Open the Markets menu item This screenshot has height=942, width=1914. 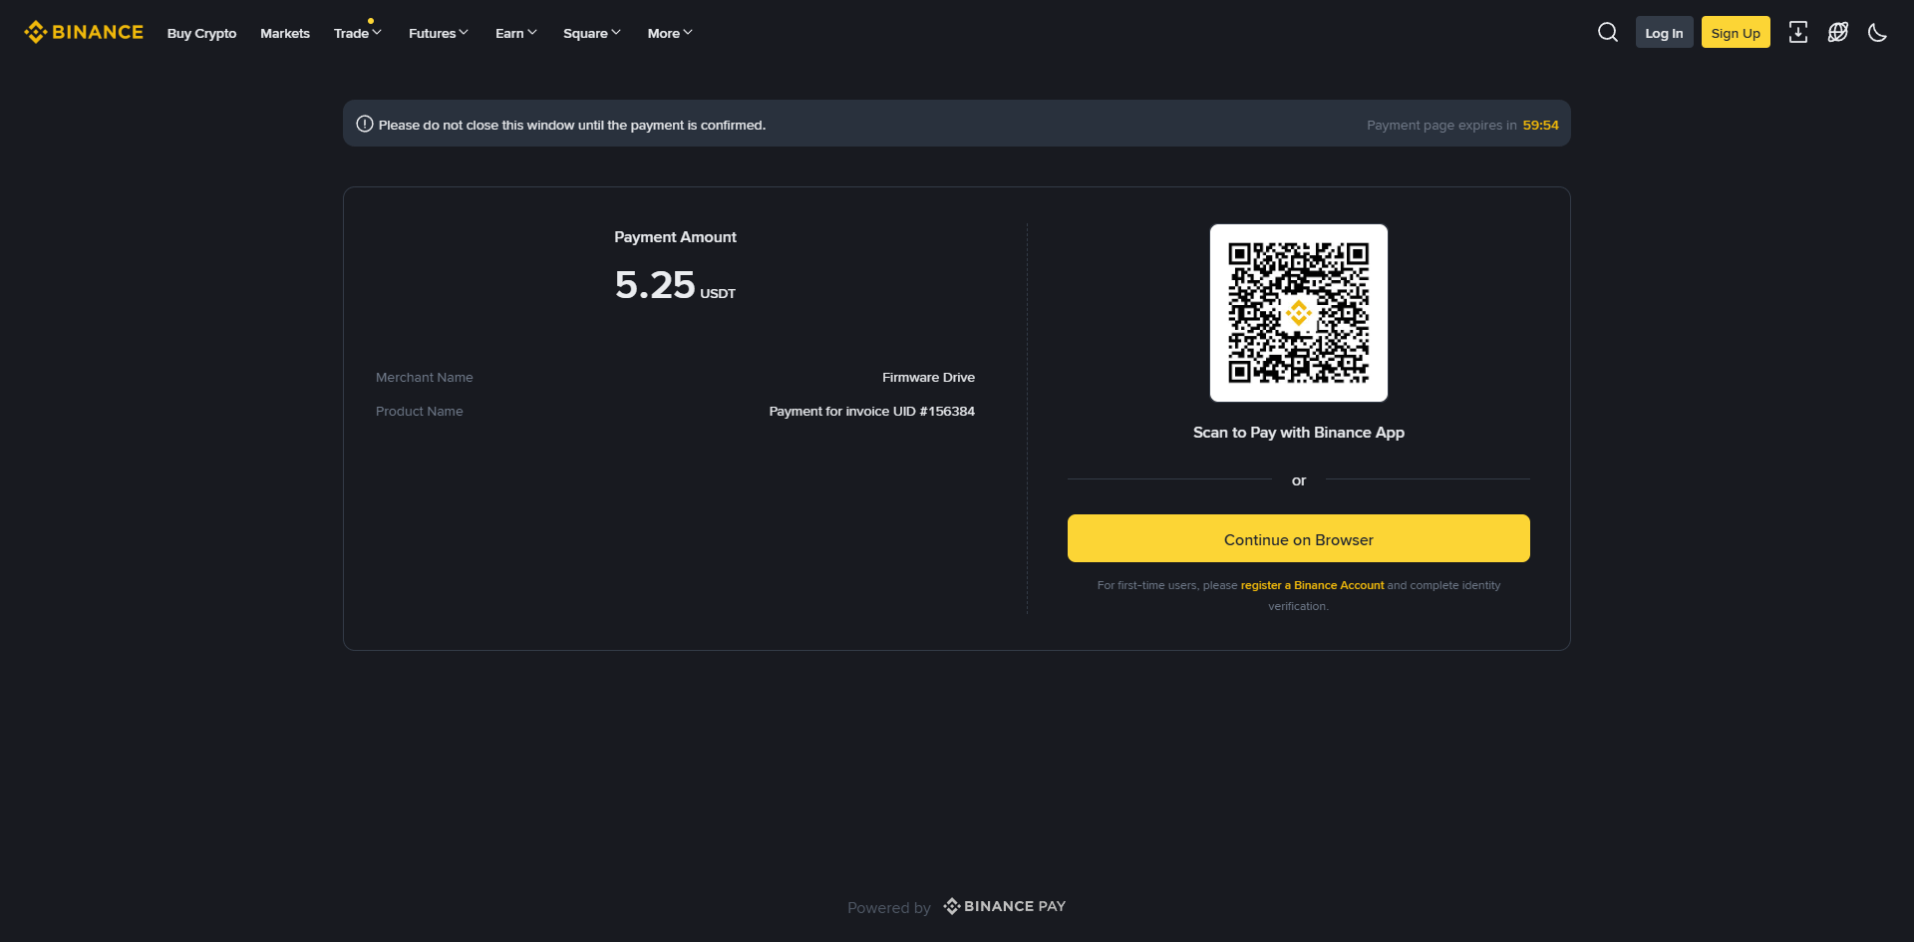click(x=285, y=34)
